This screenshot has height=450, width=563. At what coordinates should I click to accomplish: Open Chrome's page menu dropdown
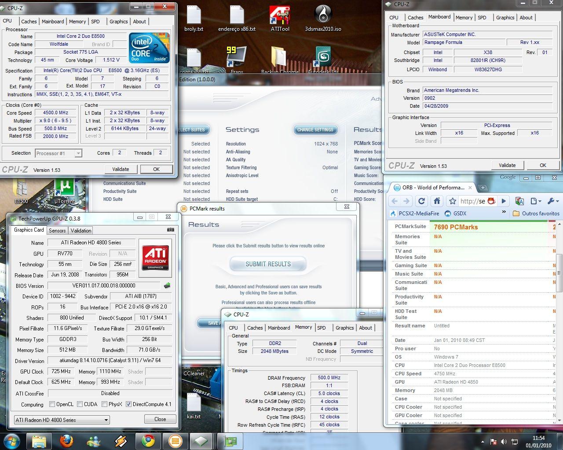point(535,201)
